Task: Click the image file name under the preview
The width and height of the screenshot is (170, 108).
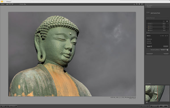Action: pyautogui.click(x=123, y=98)
